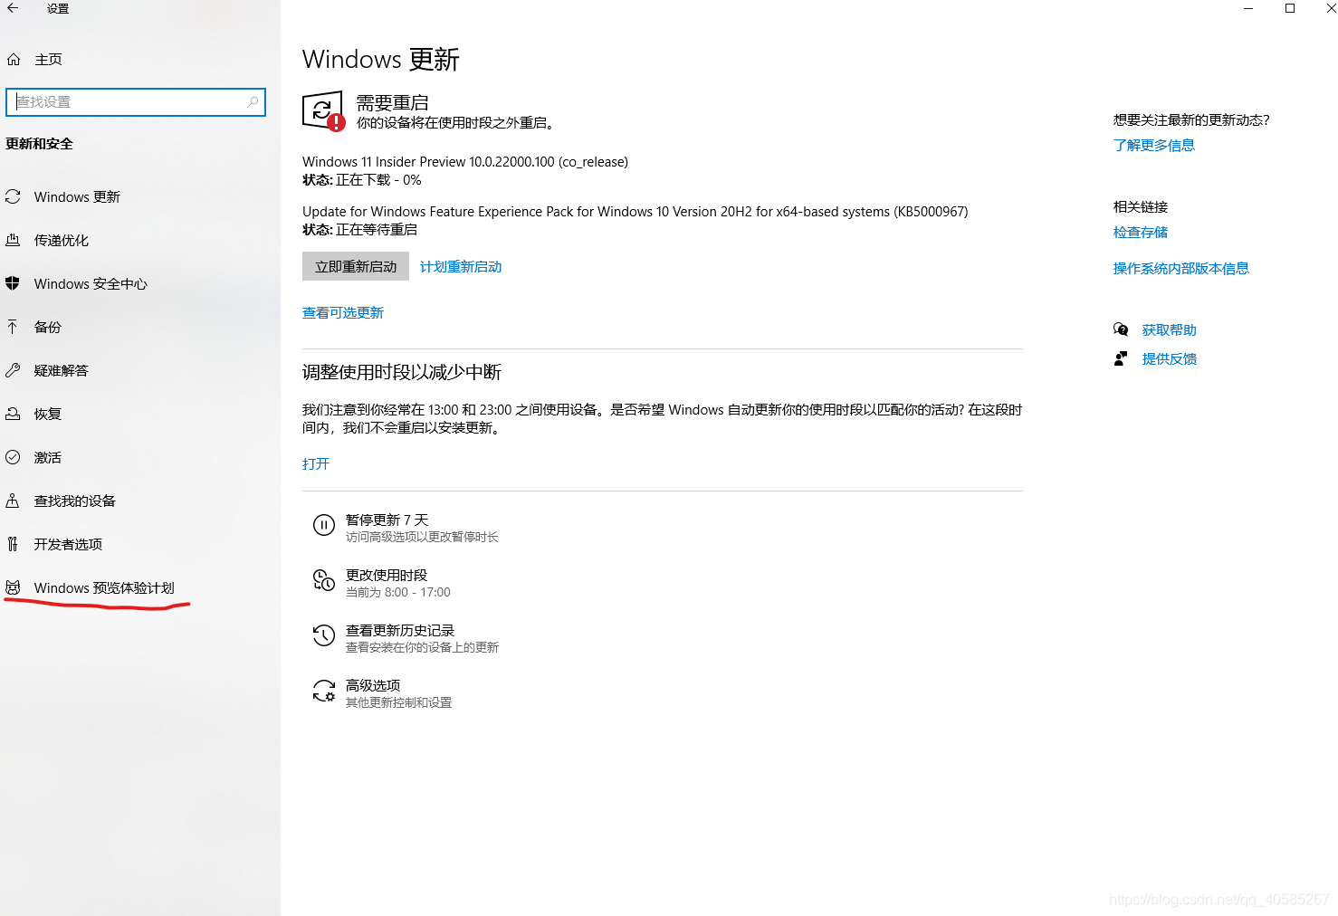The image size is (1338, 916).
Task: Click the pause icon for 暂停更新 7 天
Action: [x=324, y=525]
